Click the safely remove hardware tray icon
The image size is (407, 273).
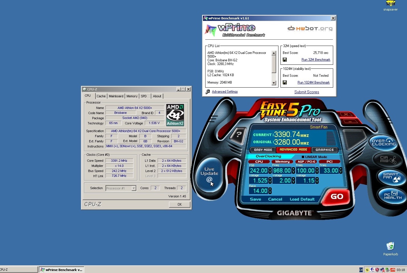point(387,270)
